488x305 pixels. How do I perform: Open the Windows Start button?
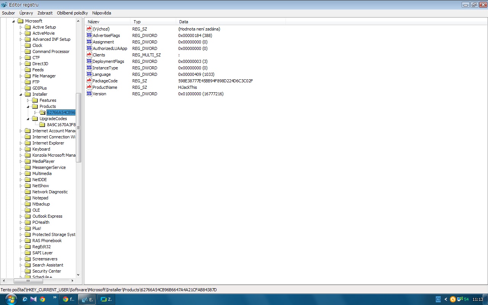pos(11,299)
